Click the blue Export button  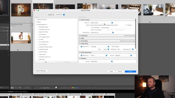click(130, 71)
